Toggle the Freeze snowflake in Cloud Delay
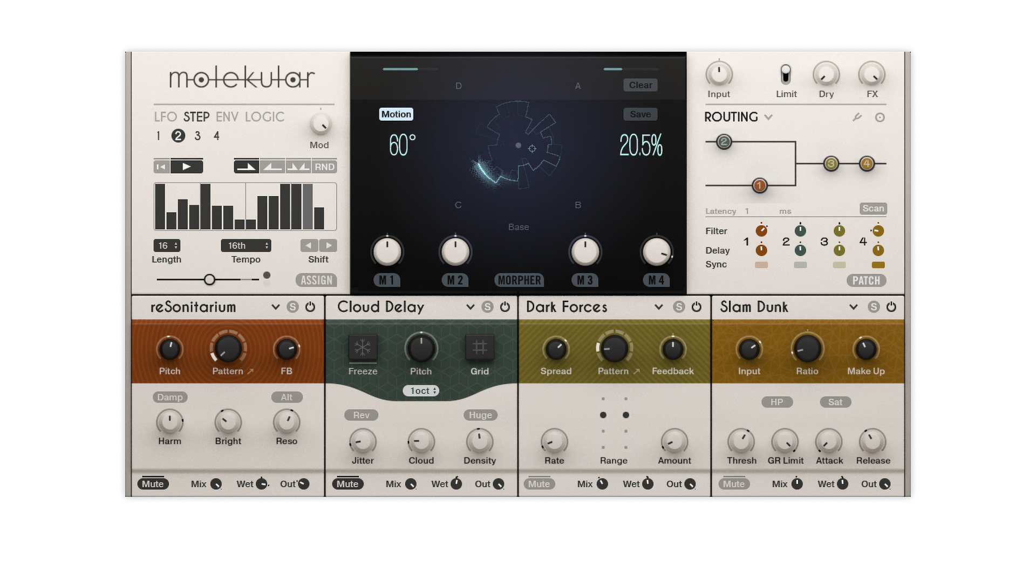The image size is (1036, 582). coord(363,348)
